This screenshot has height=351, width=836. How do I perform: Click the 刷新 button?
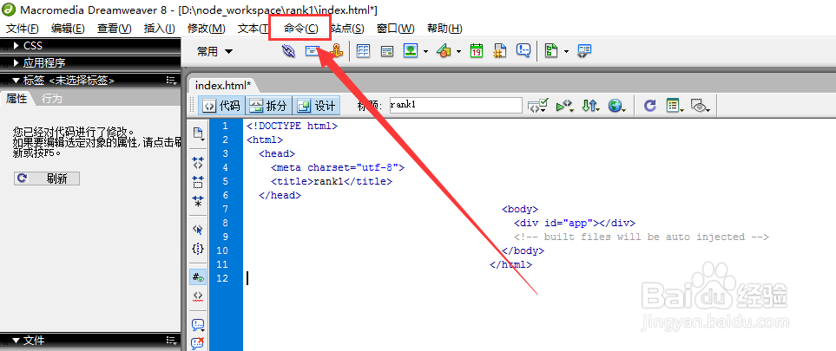[47, 179]
